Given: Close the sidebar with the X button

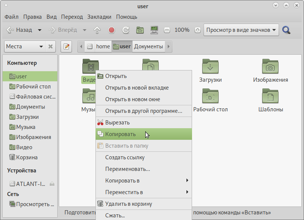Looking at the screenshot, I should point(51,46).
